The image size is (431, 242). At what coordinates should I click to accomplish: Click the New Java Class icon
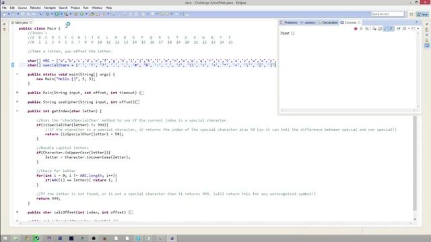pos(82,14)
